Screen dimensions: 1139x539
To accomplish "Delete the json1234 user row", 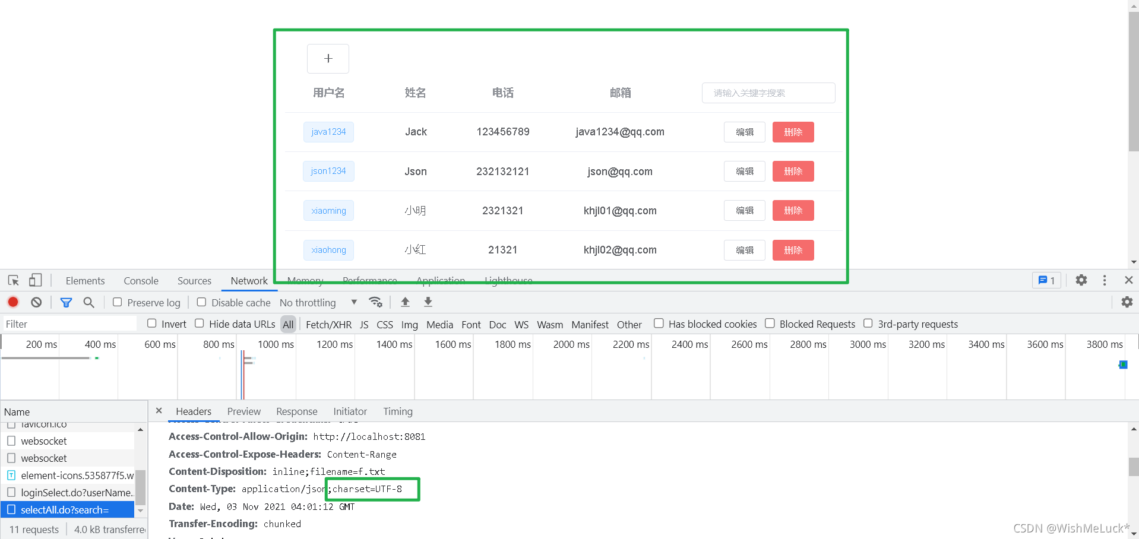I will (x=793, y=171).
